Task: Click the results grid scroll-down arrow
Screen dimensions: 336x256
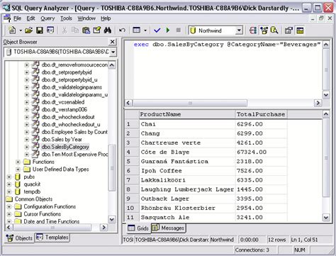Action: point(326,217)
